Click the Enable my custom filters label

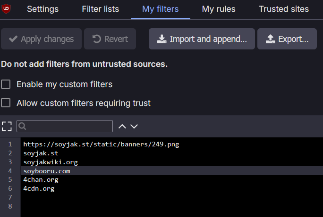coord(65,84)
